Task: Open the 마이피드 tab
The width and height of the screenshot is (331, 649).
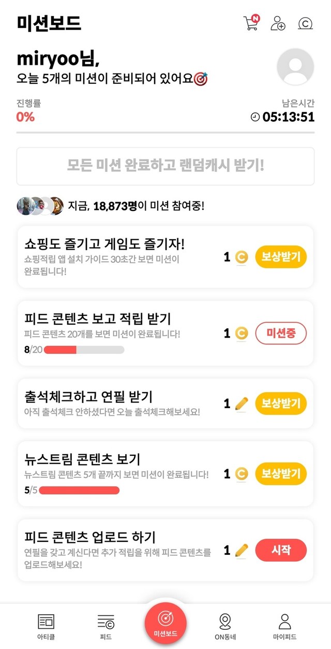Action: tap(284, 626)
